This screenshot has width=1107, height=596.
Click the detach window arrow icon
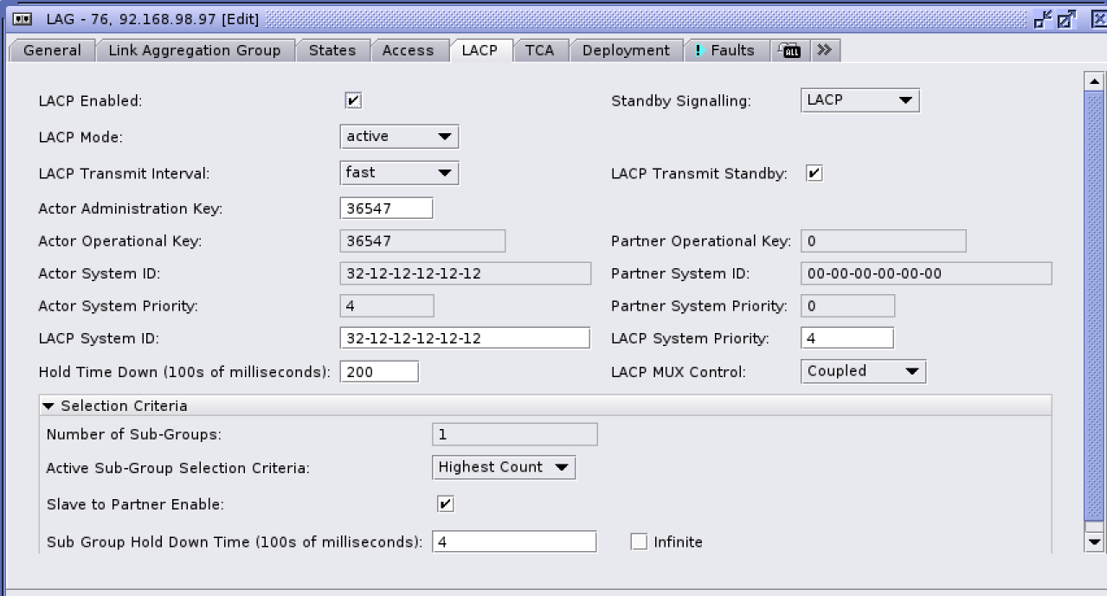(1067, 19)
